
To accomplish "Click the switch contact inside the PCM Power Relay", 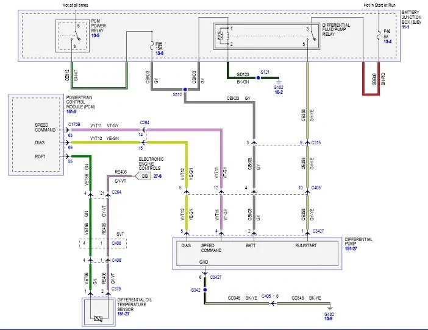I will pos(78,34).
